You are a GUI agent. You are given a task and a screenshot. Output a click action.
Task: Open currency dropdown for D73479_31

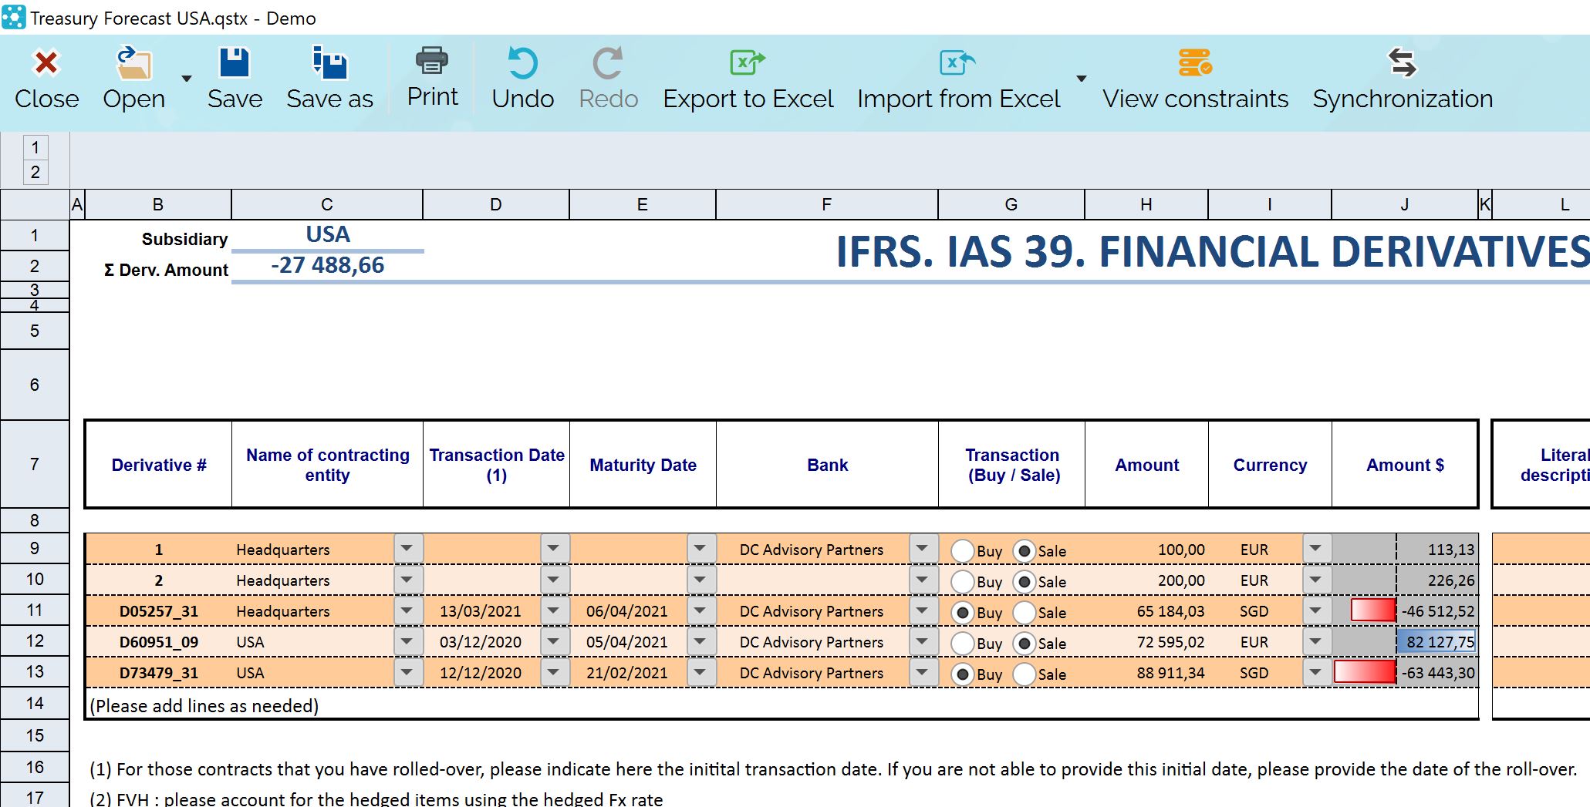(1316, 672)
